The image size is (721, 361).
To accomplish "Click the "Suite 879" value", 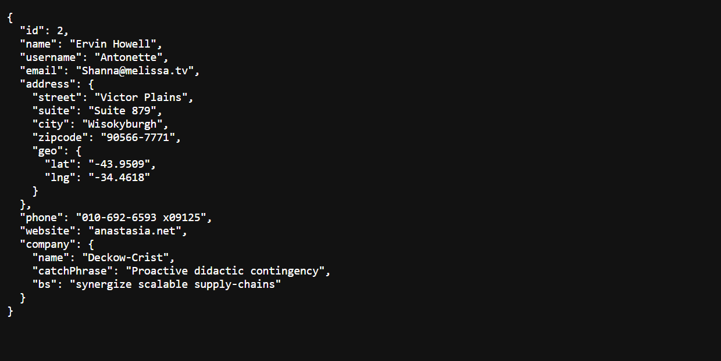I will click(x=122, y=111).
